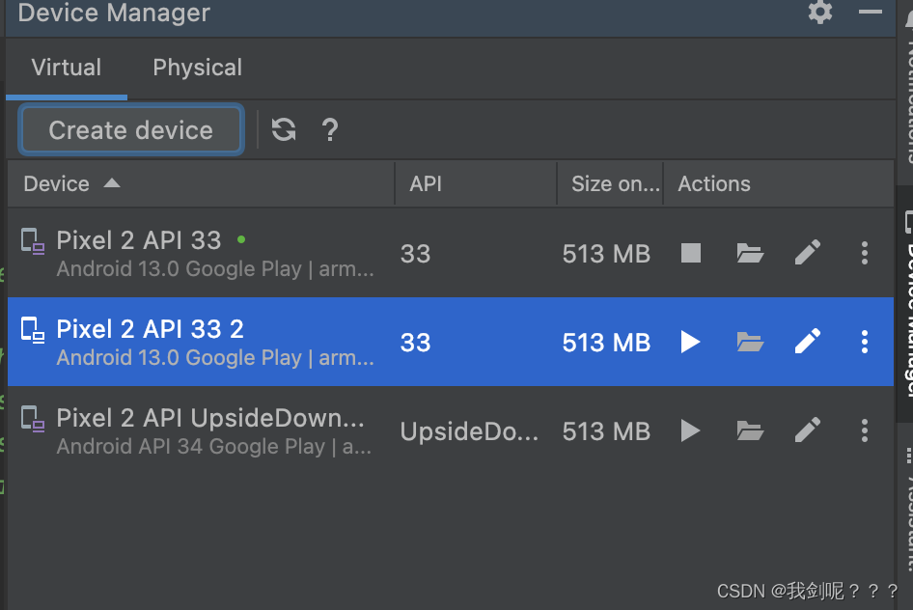Click the Pixel 2 API 33 device icon
The width and height of the screenshot is (913, 610).
pos(33,241)
